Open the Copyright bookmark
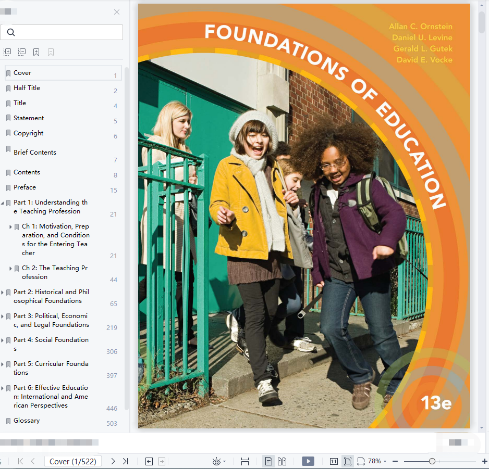The image size is (489, 469). 28,133
